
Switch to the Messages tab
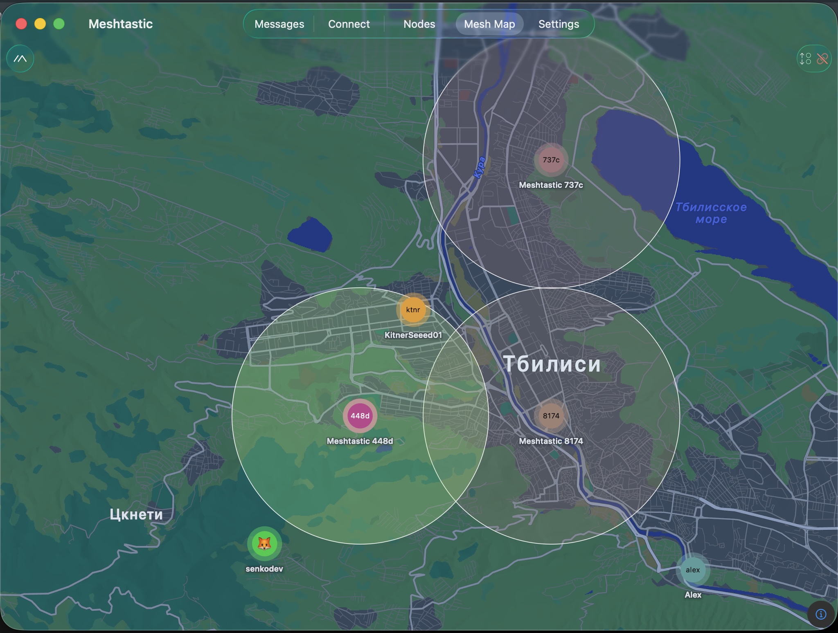click(279, 24)
